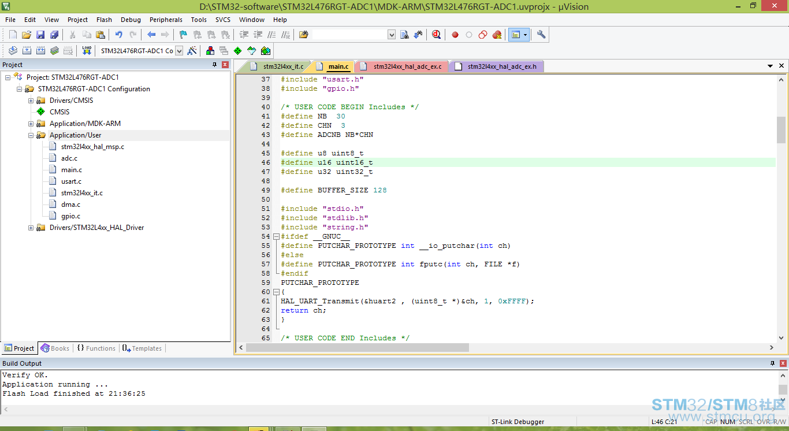Screen dimensions: 789x431
Task: Open the Flash menu
Action: (105, 20)
